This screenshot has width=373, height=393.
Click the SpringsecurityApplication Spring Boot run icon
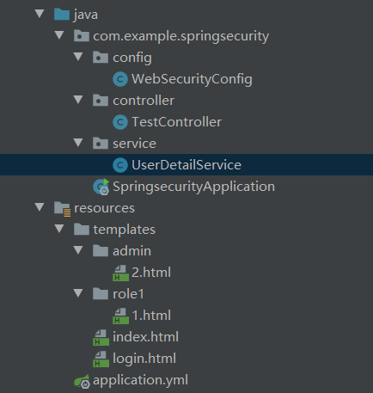101,187
